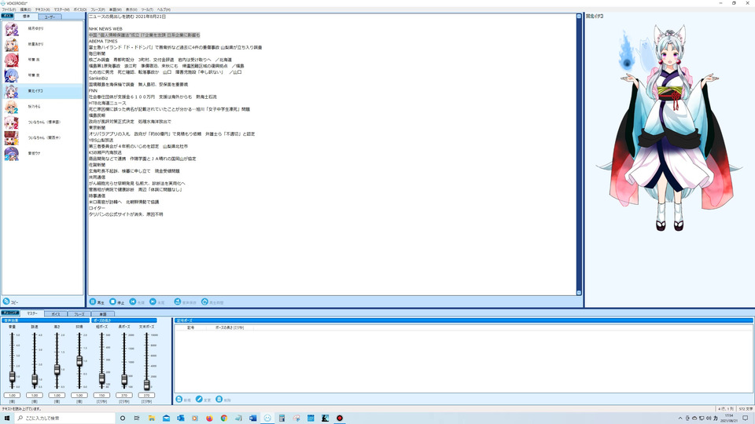Click the 再生 play button

(x=96, y=302)
